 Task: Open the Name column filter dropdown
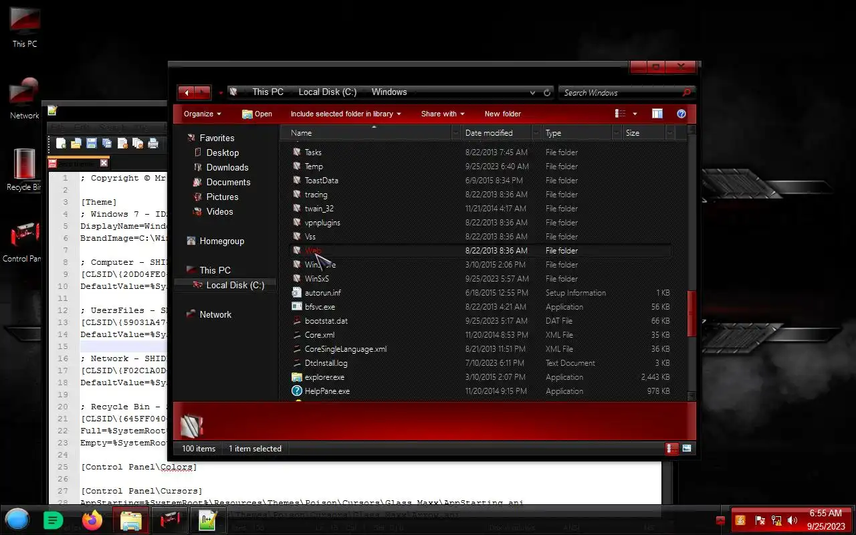pos(457,133)
